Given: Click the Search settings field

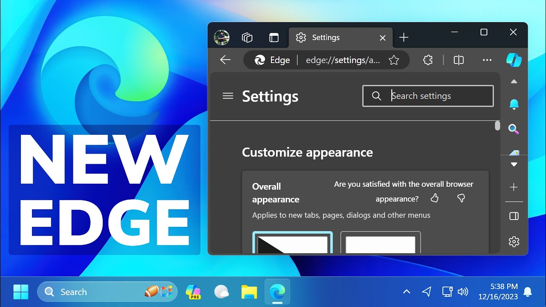Looking at the screenshot, I should (428, 96).
